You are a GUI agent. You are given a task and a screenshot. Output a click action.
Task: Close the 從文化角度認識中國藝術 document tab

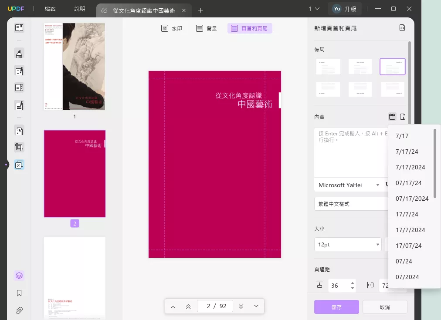coord(184,10)
